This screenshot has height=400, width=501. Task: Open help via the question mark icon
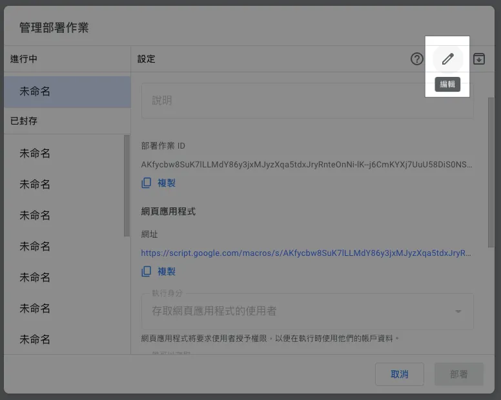(417, 59)
